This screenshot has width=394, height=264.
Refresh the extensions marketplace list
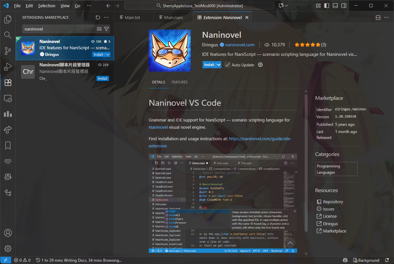pyautogui.click(x=98, y=17)
